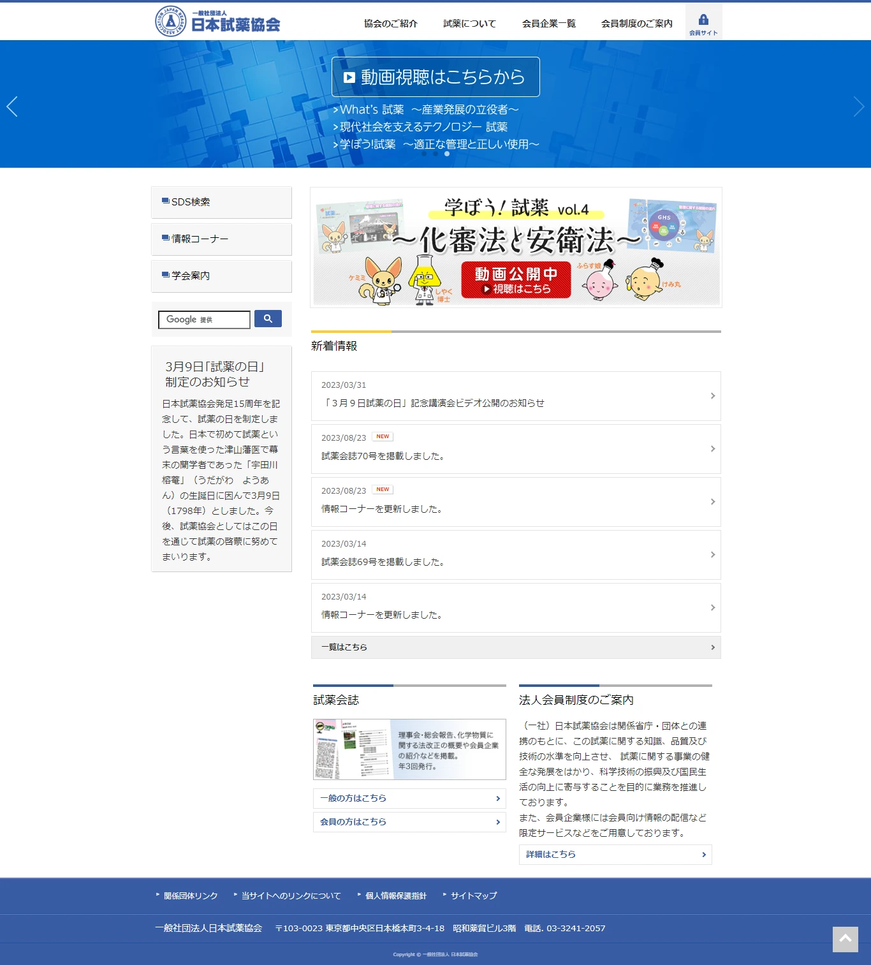Image resolution: width=871 pixels, height=965 pixels.
Task: Click chevron on 一般の方はこちら button
Action: (x=498, y=799)
